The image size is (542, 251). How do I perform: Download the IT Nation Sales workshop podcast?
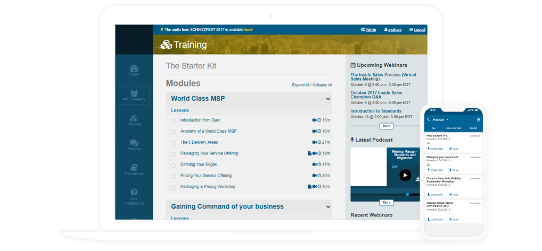[435, 194]
